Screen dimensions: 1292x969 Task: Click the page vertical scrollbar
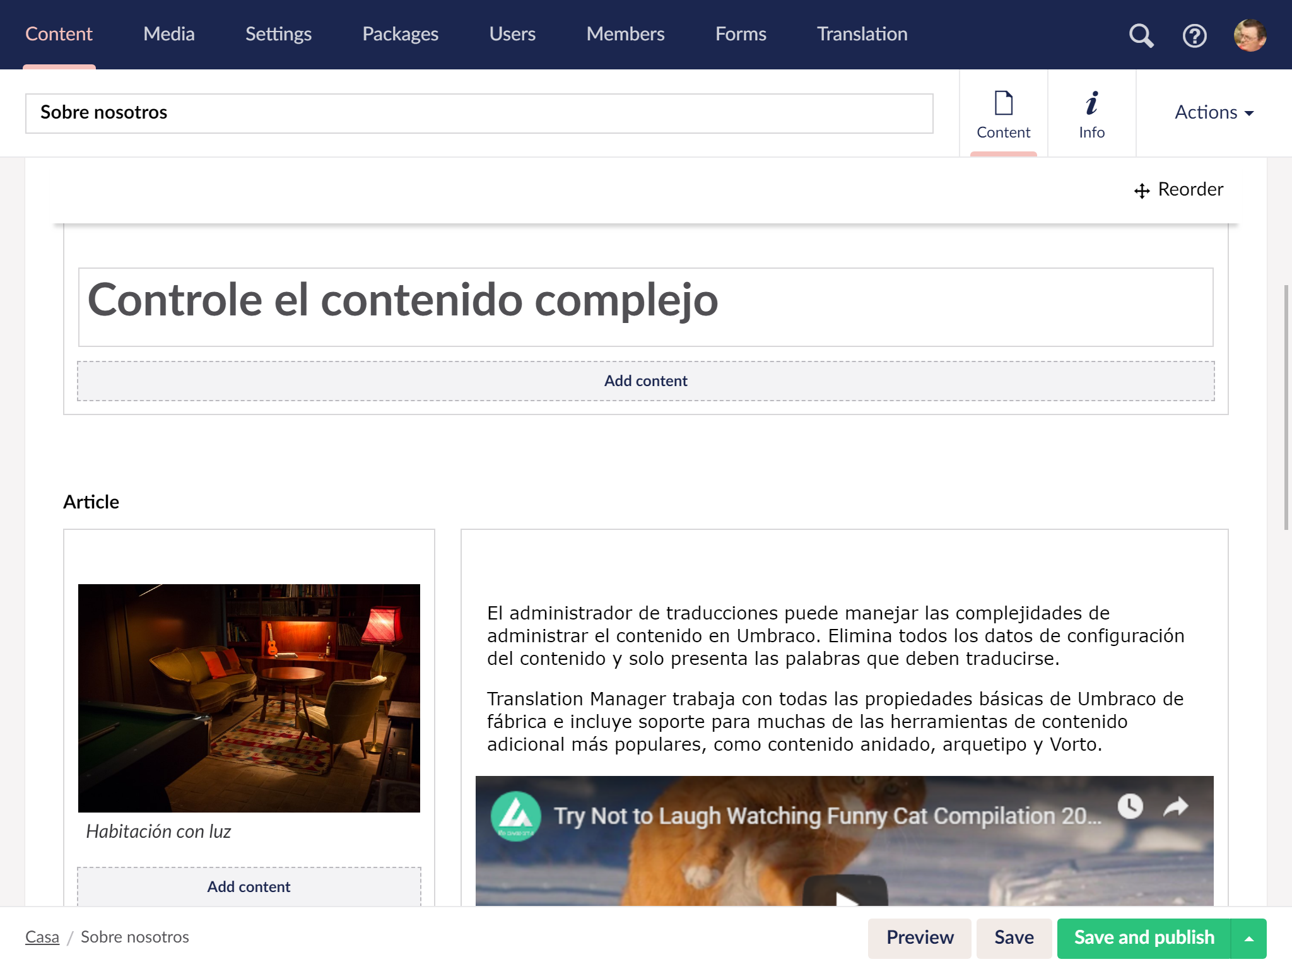[x=1286, y=408]
